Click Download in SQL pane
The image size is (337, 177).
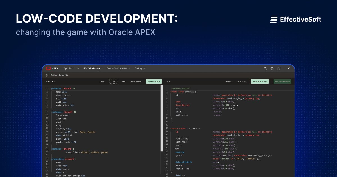[x=242, y=81]
